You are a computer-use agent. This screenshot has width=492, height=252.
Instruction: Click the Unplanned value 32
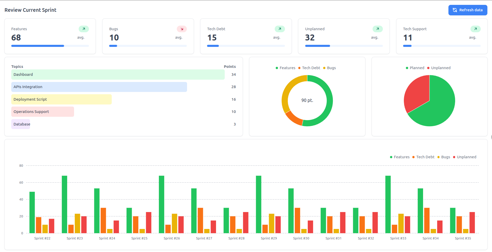[x=310, y=38]
